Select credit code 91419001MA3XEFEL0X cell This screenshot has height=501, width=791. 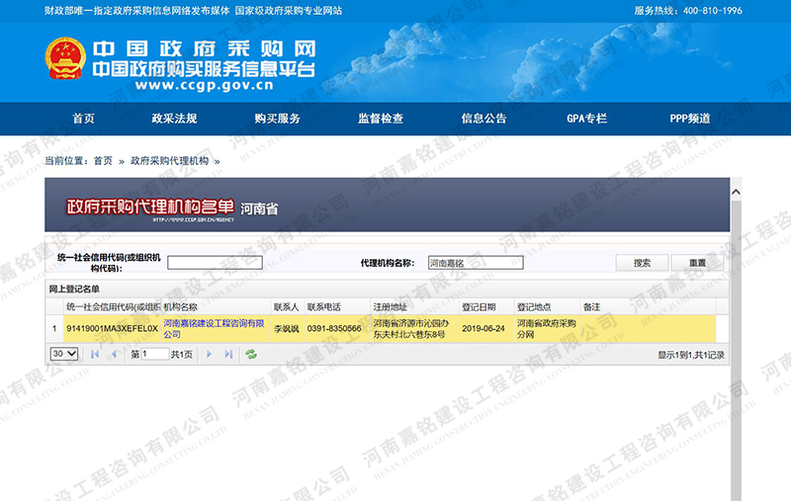(x=113, y=329)
